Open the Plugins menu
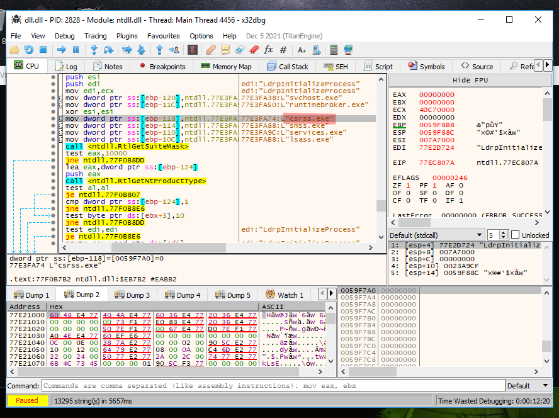The height and width of the screenshot is (418, 559). [x=127, y=36]
